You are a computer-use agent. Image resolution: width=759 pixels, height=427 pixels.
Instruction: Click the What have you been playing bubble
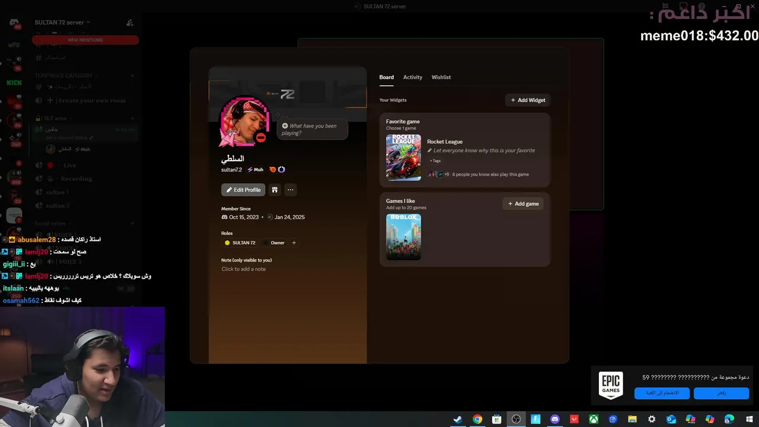[x=312, y=129]
